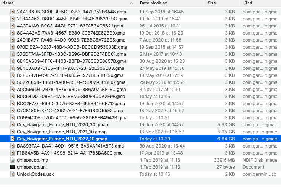Viewport: 281px width, 188px height.
Task: Select file name 6845A689-4FF6-440B-BBFD-D7656DE0057B.gma
Action: (72, 61)
